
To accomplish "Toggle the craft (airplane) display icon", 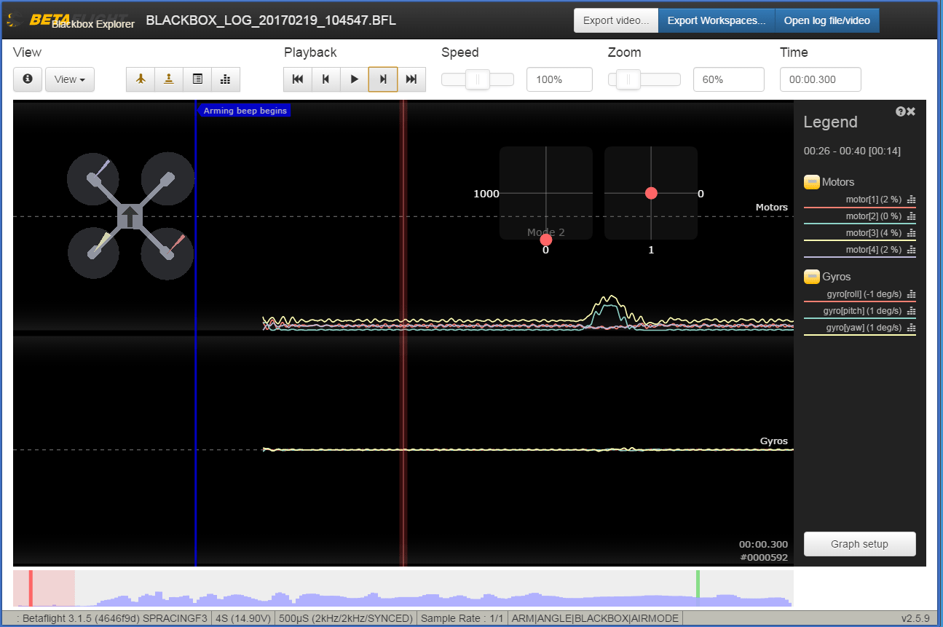I will (x=141, y=79).
